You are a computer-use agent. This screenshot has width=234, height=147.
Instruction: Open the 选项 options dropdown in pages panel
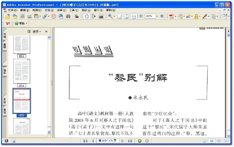tap(37, 31)
